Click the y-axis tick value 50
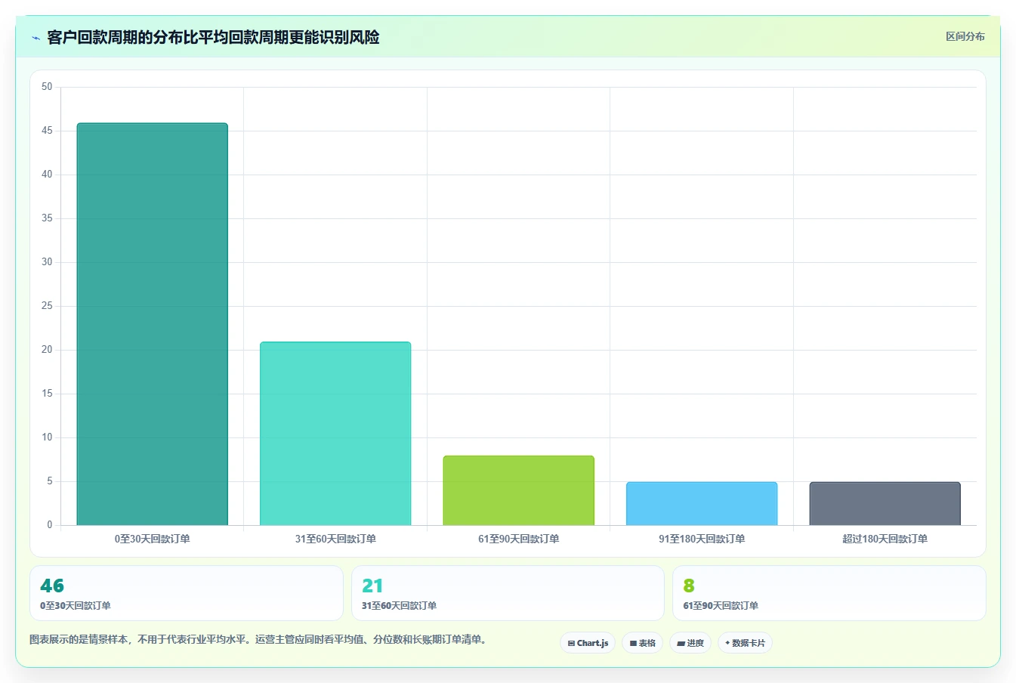Image resolution: width=1016 pixels, height=683 pixels. (x=47, y=87)
